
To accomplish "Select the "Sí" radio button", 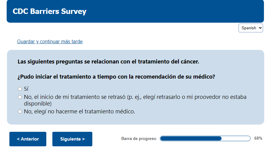I will coord(20,89).
